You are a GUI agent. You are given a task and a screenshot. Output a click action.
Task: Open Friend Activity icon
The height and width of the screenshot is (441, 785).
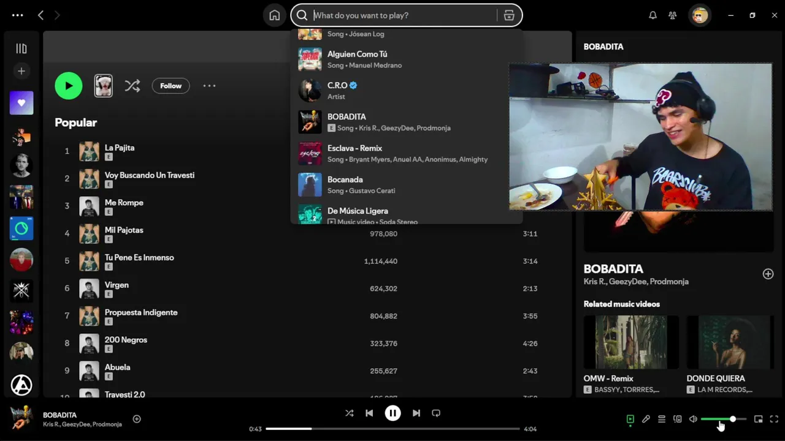pos(673,15)
